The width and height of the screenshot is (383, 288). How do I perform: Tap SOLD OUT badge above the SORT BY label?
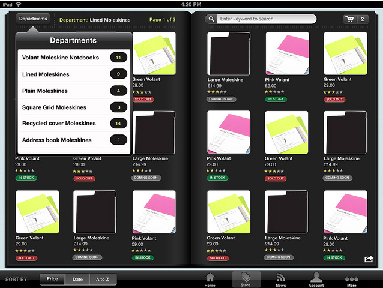tap(26, 258)
